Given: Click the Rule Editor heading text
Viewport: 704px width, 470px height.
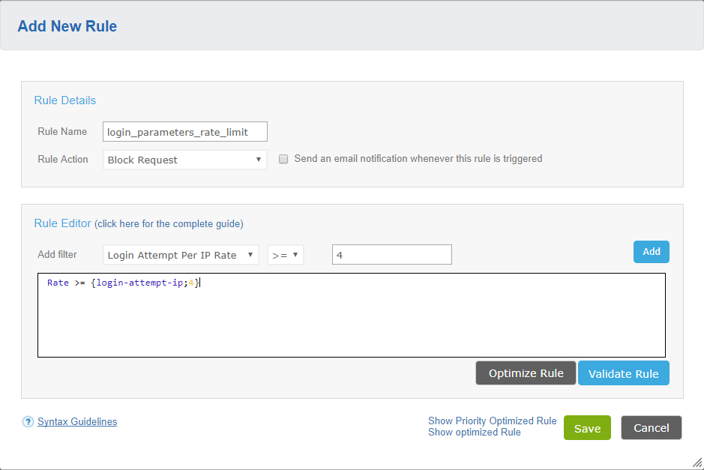Looking at the screenshot, I should pos(62,223).
